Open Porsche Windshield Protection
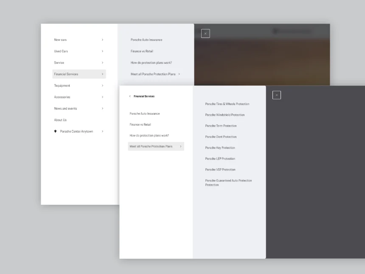365x274 pixels. (x=225, y=115)
